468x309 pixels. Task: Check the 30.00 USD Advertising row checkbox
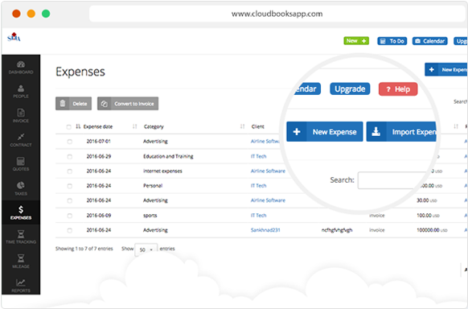click(x=69, y=200)
